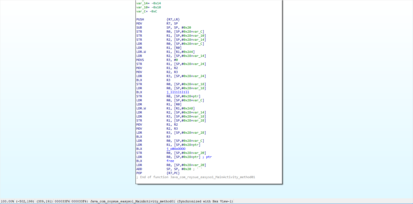Click the MOV R7, SP instruction
The width and height of the screenshot is (413, 204).
pos(157,23)
